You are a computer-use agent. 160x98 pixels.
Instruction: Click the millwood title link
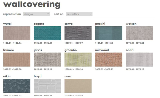[102, 50]
